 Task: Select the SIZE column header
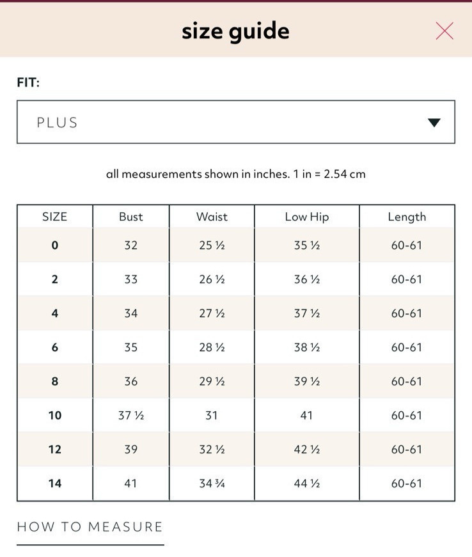(55, 217)
